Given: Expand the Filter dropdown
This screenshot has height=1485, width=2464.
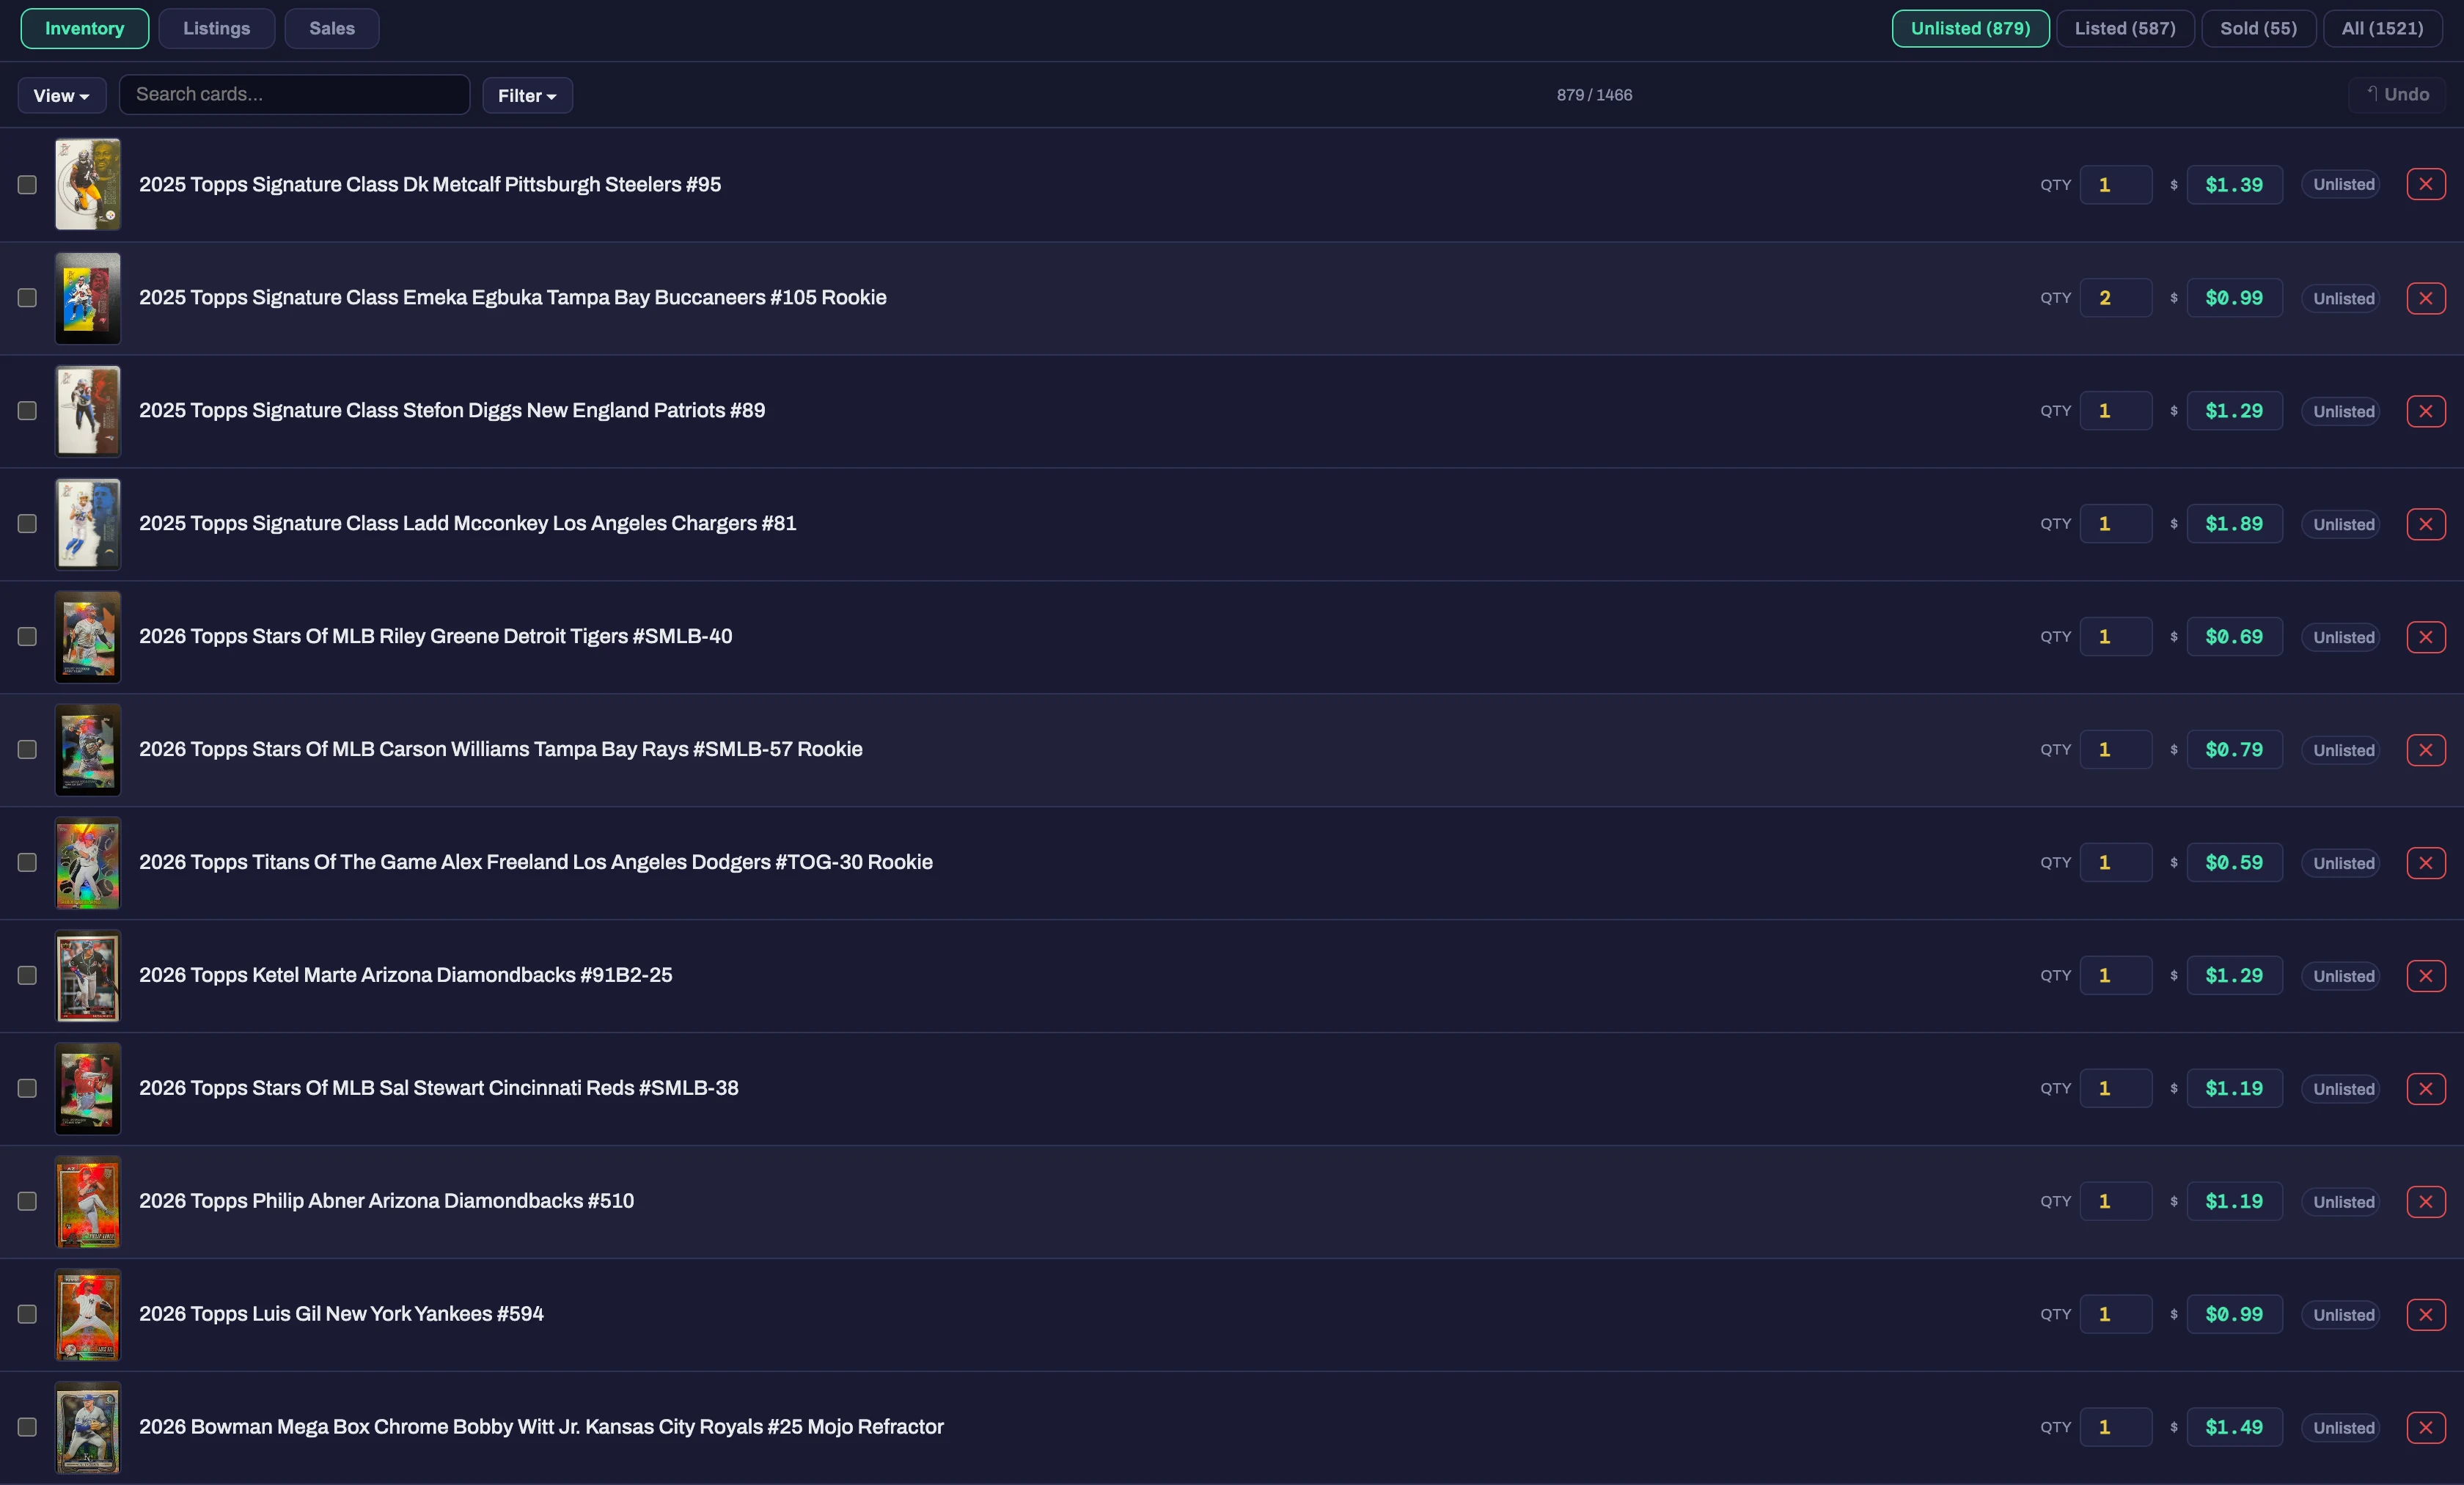Looking at the screenshot, I should coord(527,96).
